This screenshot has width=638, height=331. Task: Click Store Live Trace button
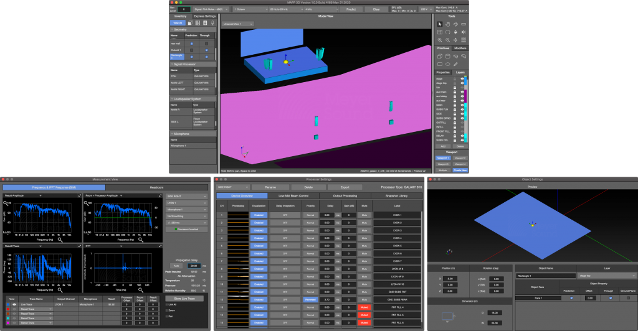[184, 299]
